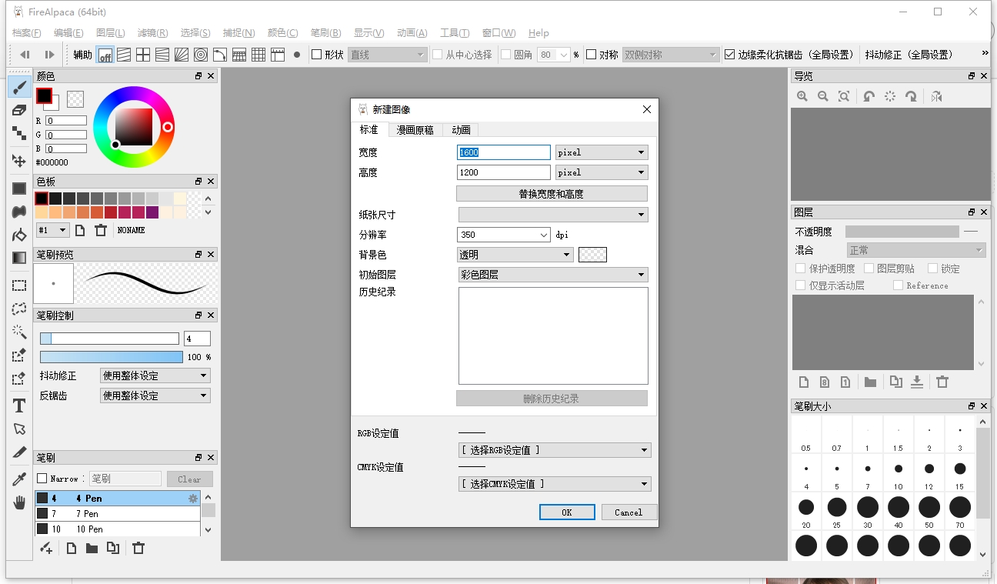Delete the layer with trash icon
The width and height of the screenshot is (997, 584).
pyautogui.click(x=942, y=382)
